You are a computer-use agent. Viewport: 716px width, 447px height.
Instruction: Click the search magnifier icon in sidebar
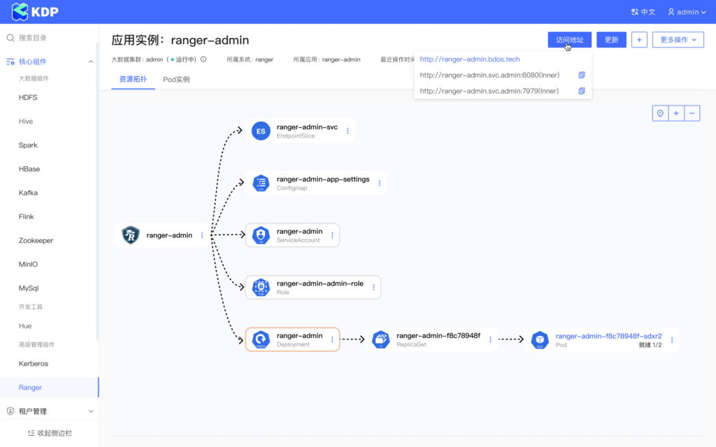pyautogui.click(x=10, y=38)
